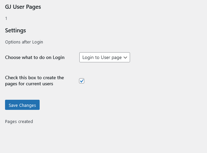Image resolution: width=207 pixels, height=153 pixels.
Task: Click the word 'Login' in the dropdown row label
Action: coord(58,58)
